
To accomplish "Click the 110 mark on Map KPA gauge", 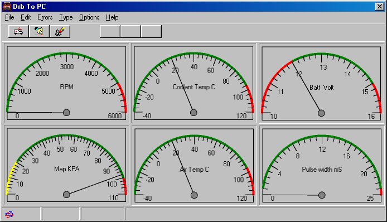I will point(114,198).
